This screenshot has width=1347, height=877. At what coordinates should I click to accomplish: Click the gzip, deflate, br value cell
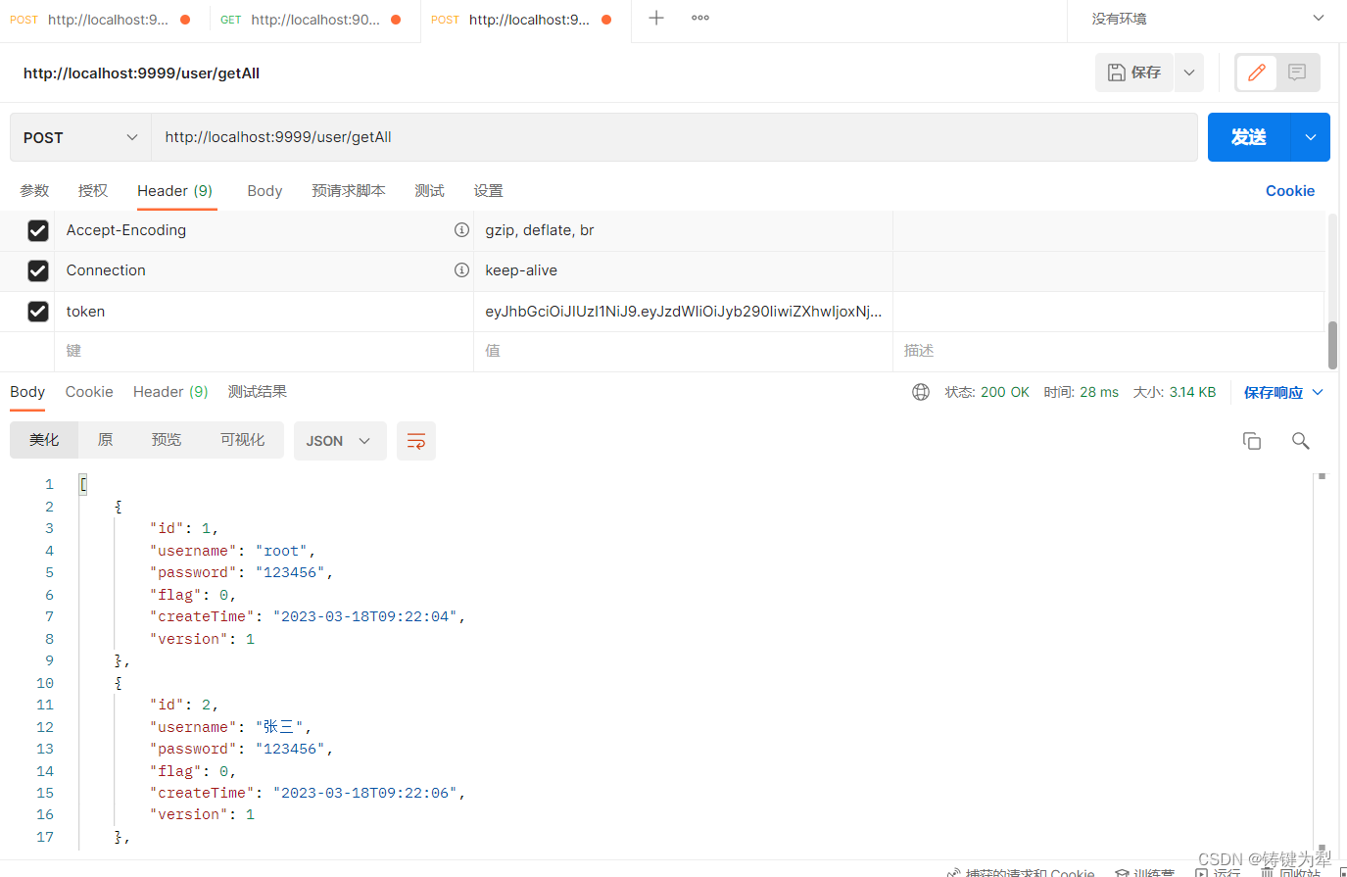(x=683, y=230)
